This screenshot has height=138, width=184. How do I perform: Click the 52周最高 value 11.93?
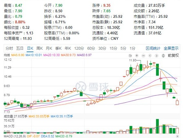click(27, 39)
